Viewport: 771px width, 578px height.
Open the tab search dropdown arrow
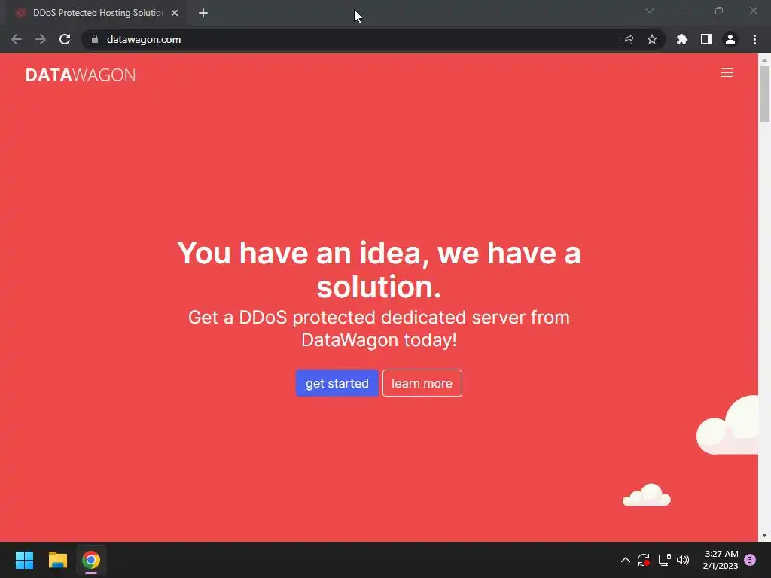(x=650, y=11)
